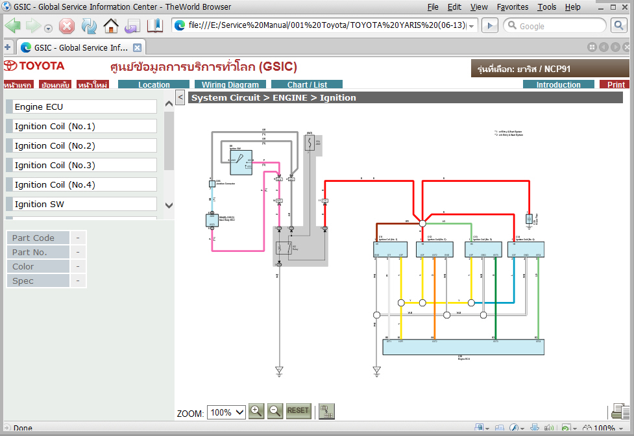This screenshot has width=634, height=437.
Task: Expand the address bar dropdown arrow
Action: [472, 27]
